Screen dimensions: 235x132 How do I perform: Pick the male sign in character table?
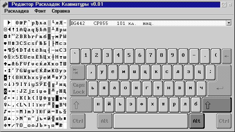click(5, 98)
